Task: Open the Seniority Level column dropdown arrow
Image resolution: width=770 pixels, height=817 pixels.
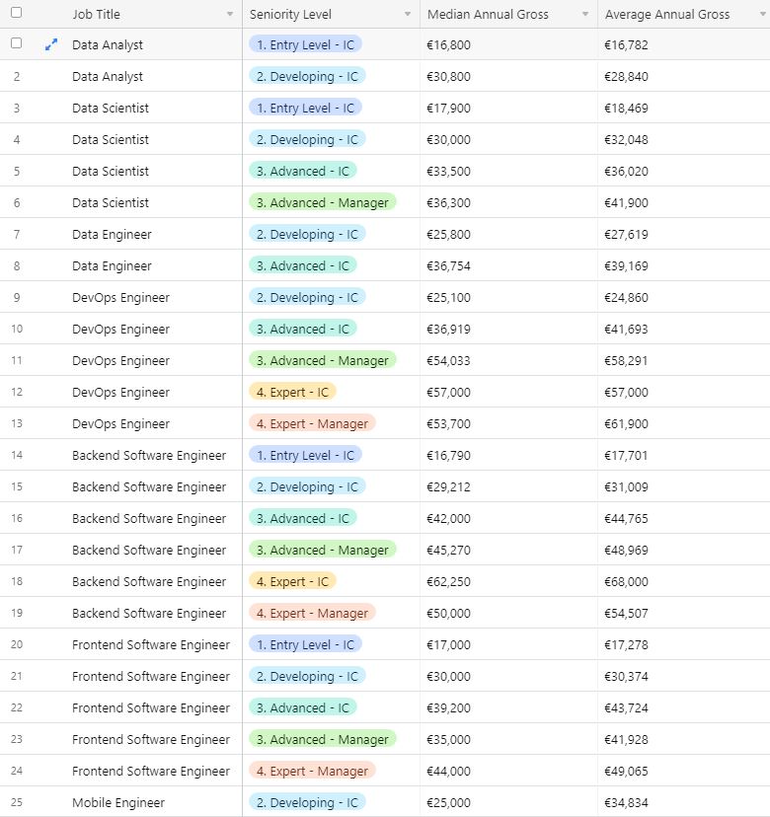Action: point(408,15)
